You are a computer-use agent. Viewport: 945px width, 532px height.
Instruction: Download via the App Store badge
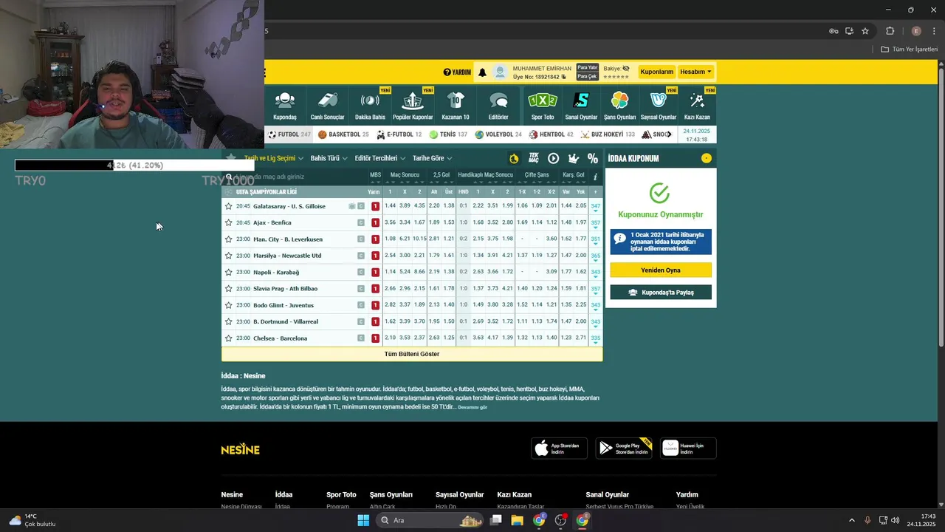click(x=559, y=449)
